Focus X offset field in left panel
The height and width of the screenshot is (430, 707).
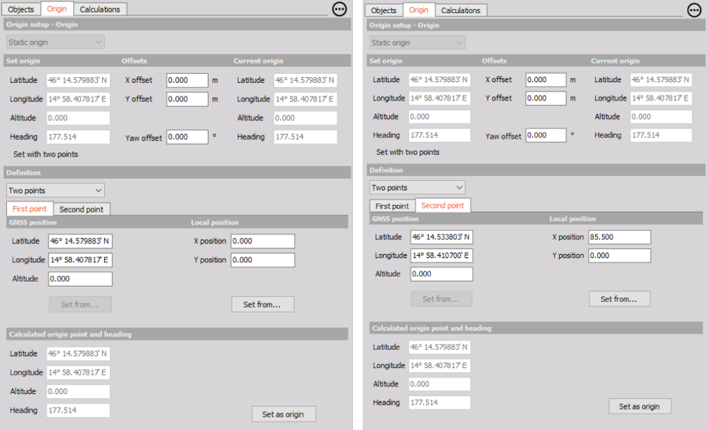[x=187, y=80]
